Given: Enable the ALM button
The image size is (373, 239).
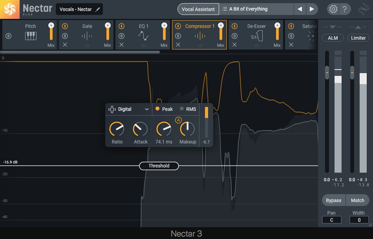Looking at the screenshot, I should (x=333, y=38).
